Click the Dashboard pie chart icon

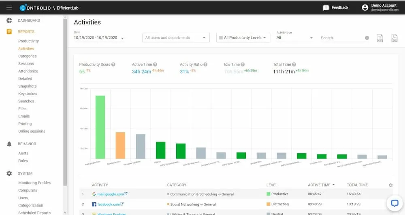click(x=9, y=20)
